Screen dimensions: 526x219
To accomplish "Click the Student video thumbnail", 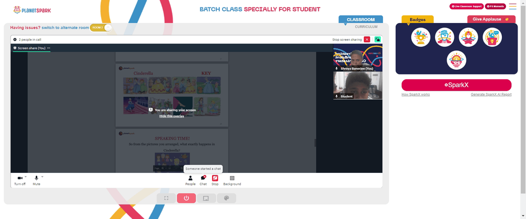I will 358,85.
